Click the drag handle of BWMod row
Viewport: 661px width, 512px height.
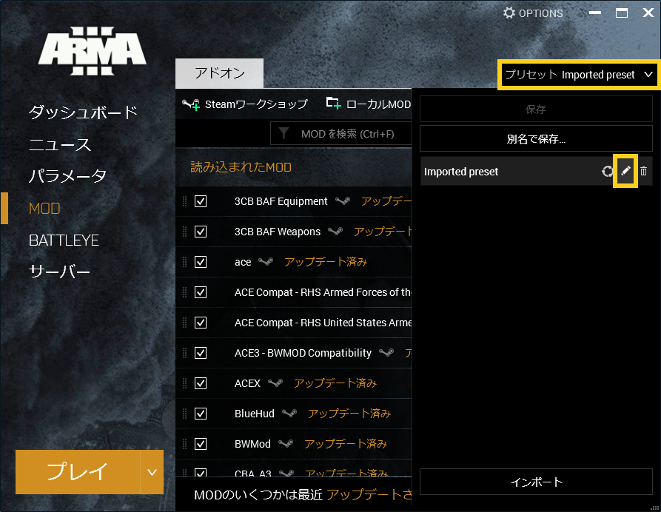click(x=184, y=444)
